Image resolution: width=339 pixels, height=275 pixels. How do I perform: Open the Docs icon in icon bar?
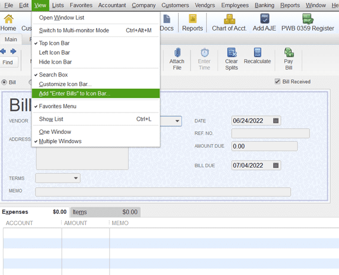point(167,23)
